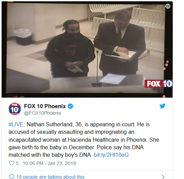Click the info icon on the video

[x=168, y=6]
